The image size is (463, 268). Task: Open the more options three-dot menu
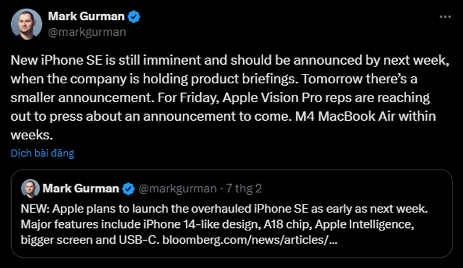click(x=445, y=17)
